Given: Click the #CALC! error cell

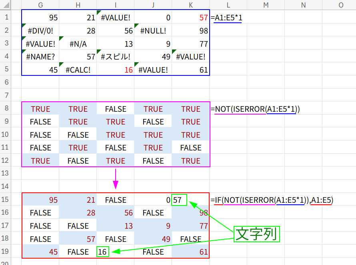Looking at the screenshot, I should click(78, 70).
